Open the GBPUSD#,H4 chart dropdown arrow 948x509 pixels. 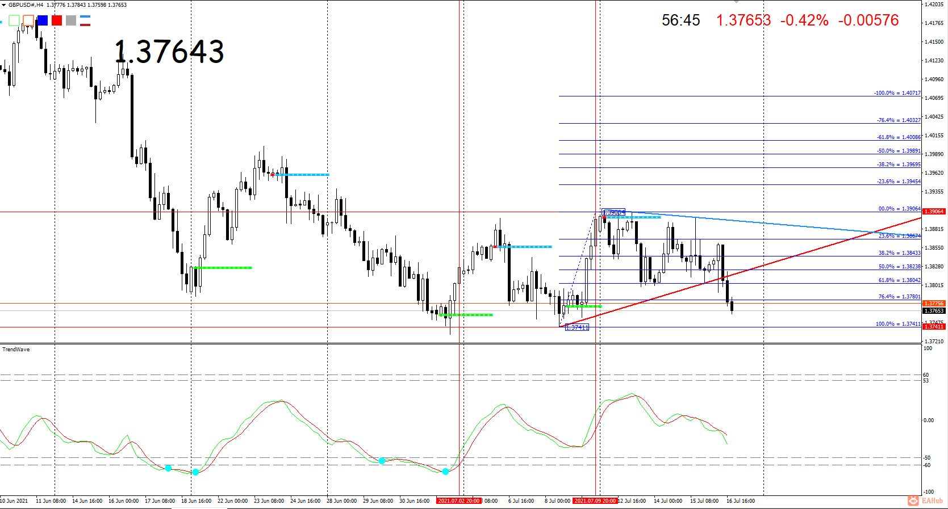3,5
